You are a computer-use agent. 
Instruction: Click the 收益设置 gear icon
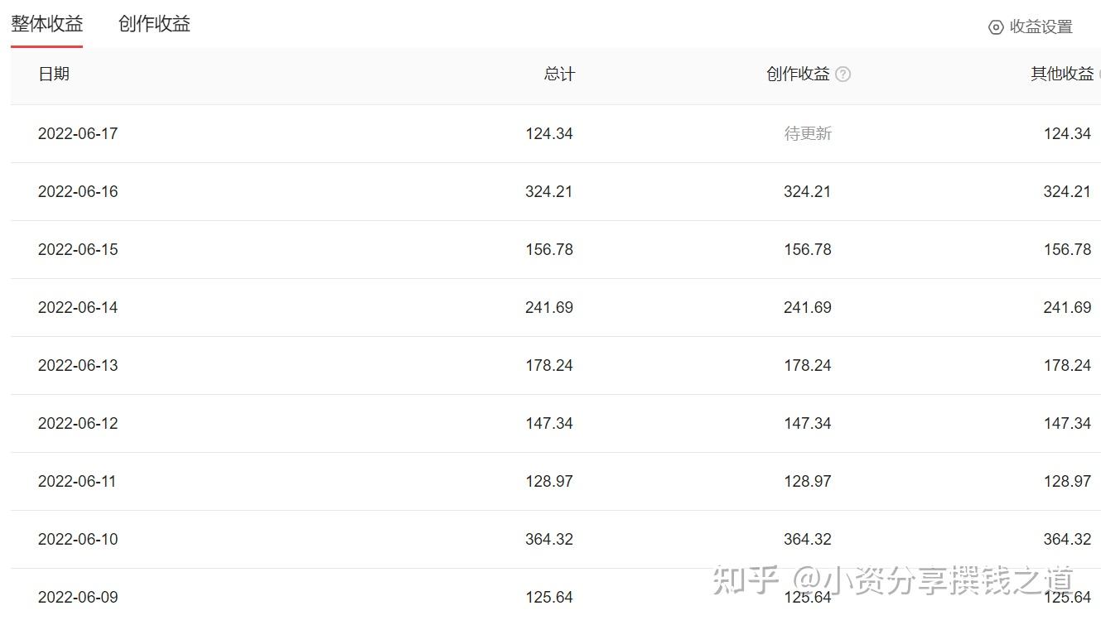click(x=996, y=27)
